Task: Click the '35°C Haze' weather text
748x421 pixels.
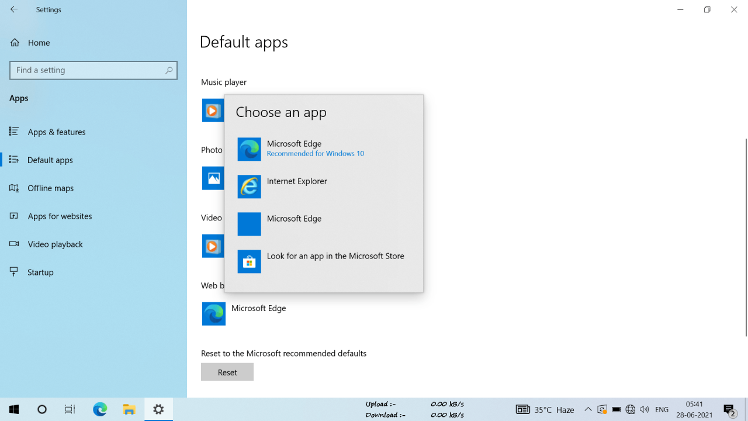Action: pyautogui.click(x=554, y=410)
